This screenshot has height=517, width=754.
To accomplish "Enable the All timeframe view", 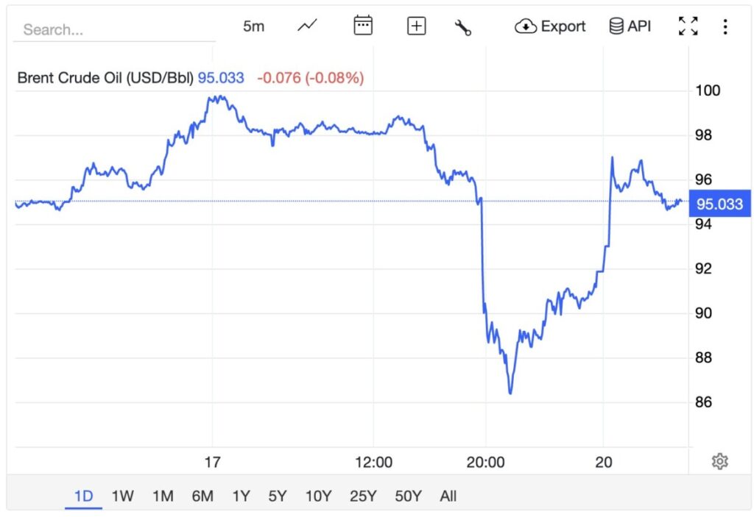I will tap(448, 496).
